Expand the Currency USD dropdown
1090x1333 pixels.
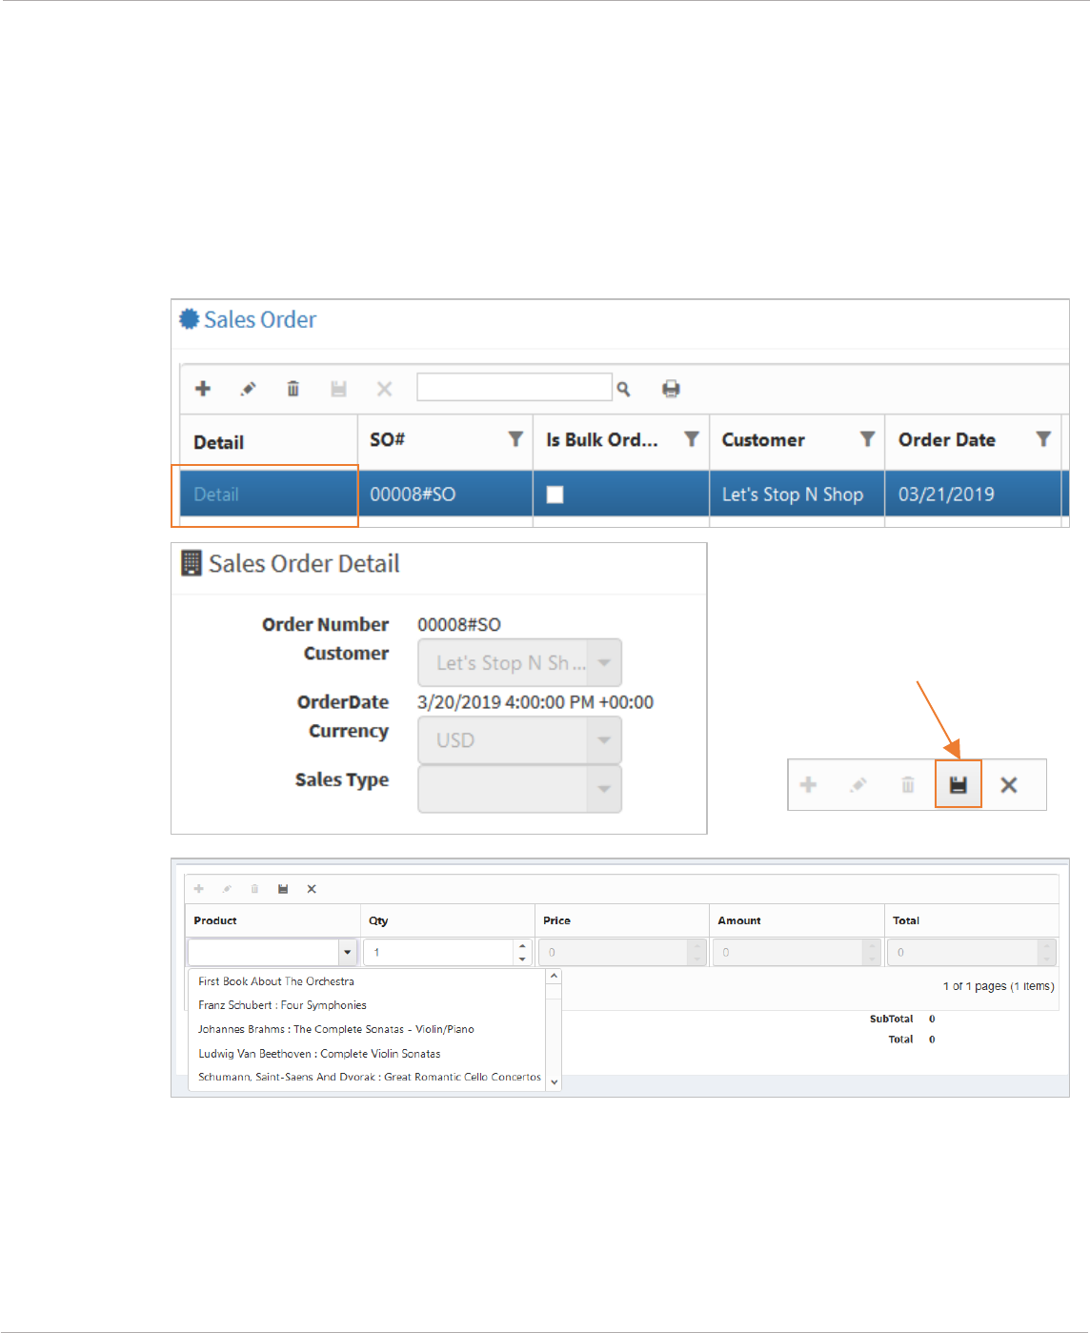pyautogui.click(x=604, y=740)
